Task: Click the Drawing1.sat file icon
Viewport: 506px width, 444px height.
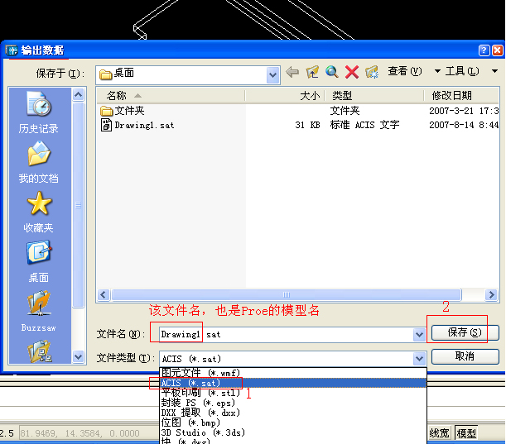Action: click(106, 125)
